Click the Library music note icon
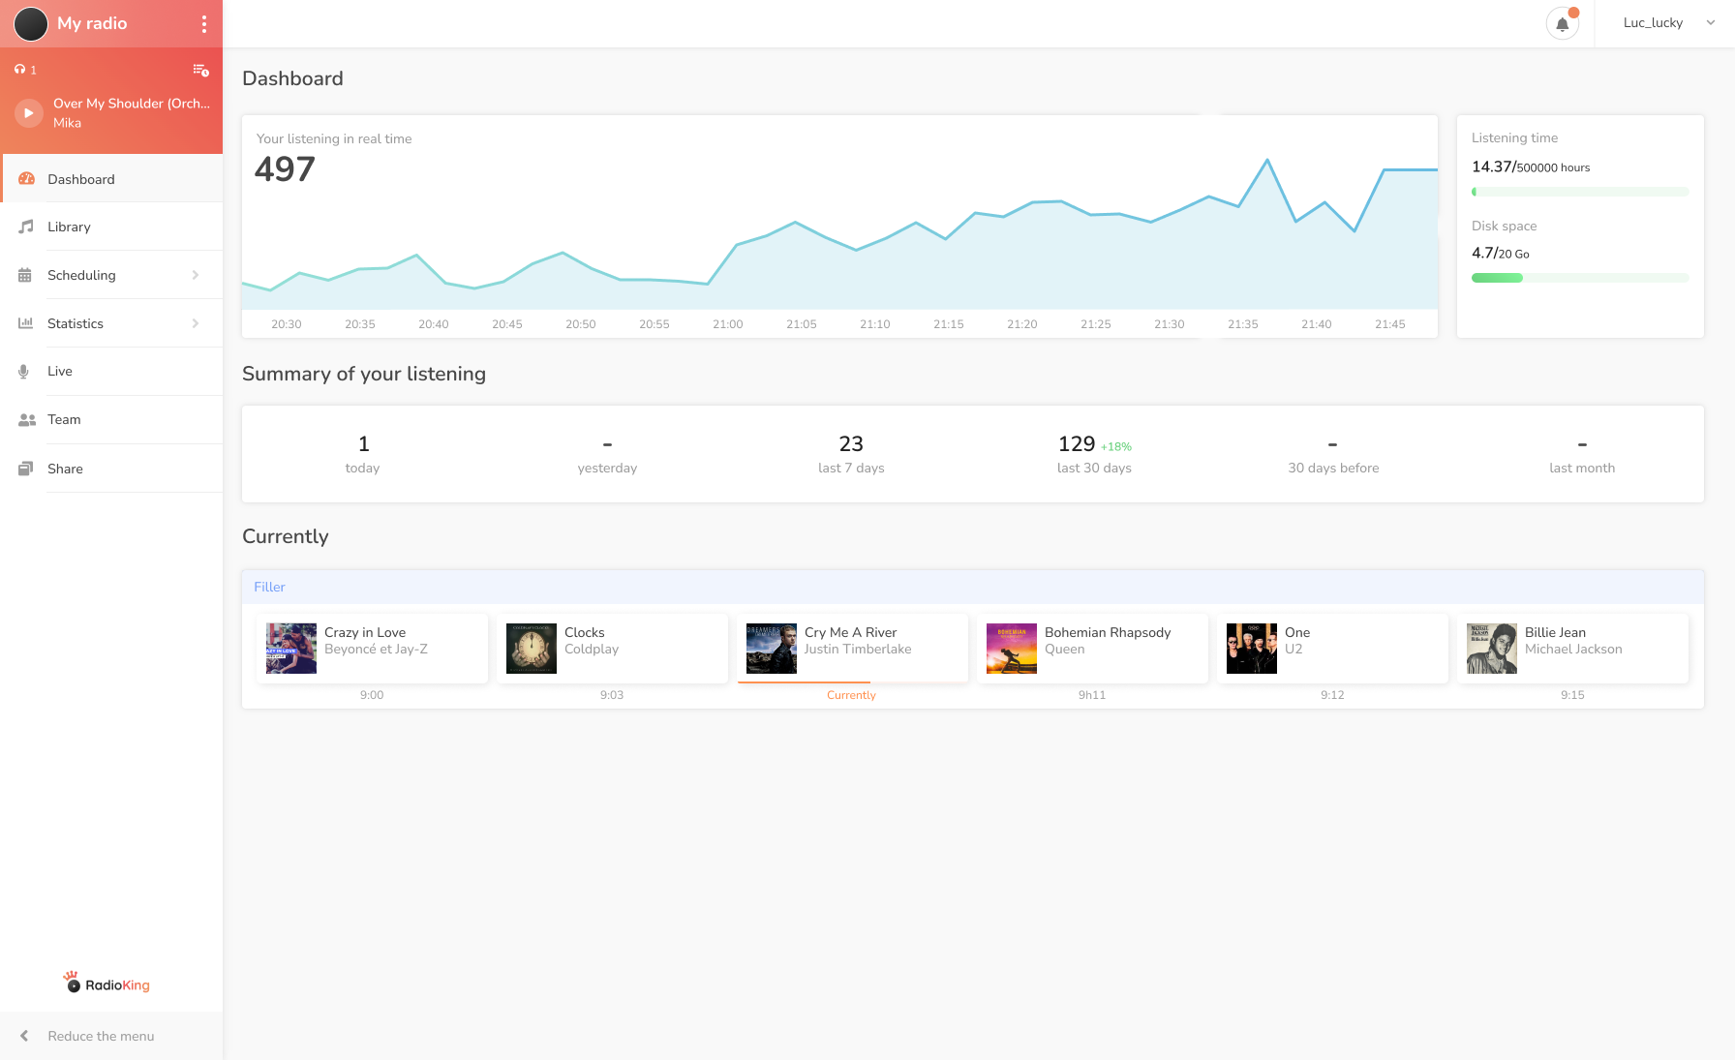This screenshot has width=1735, height=1060. pyautogui.click(x=26, y=227)
